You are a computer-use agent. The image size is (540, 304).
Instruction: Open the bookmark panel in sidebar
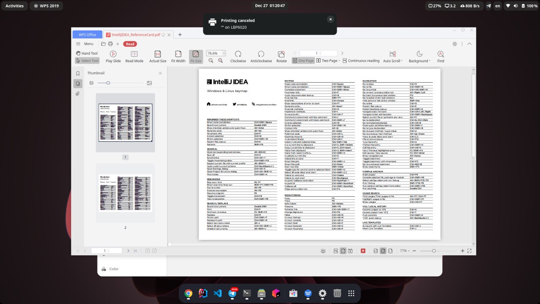click(78, 73)
